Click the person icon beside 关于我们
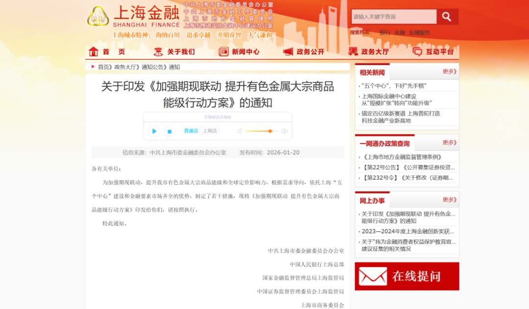Screen dimensions: 529x309 pyautogui.click(x=158, y=51)
